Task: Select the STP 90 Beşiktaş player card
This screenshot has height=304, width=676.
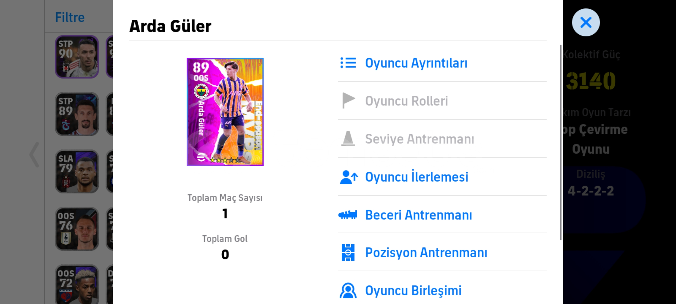Action: click(77, 57)
